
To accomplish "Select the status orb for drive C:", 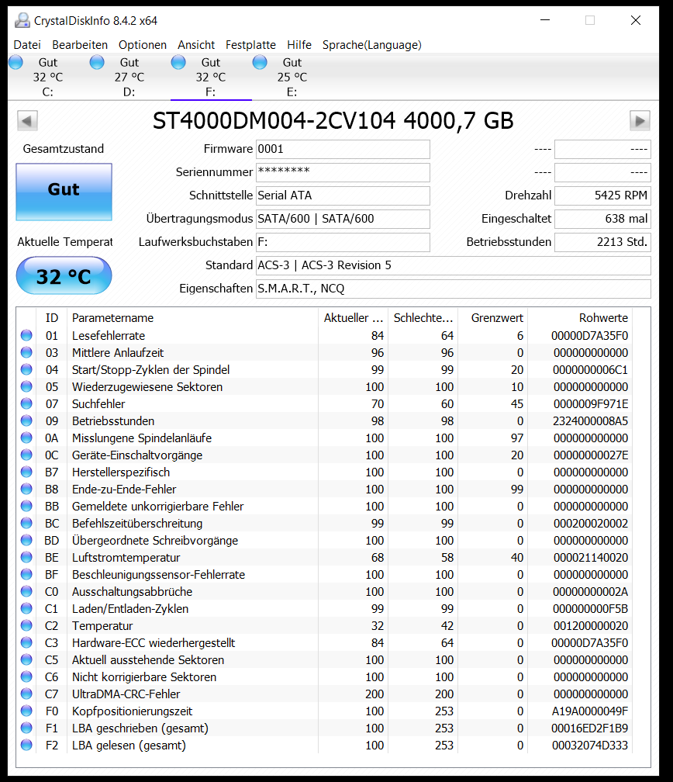I will pos(16,62).
